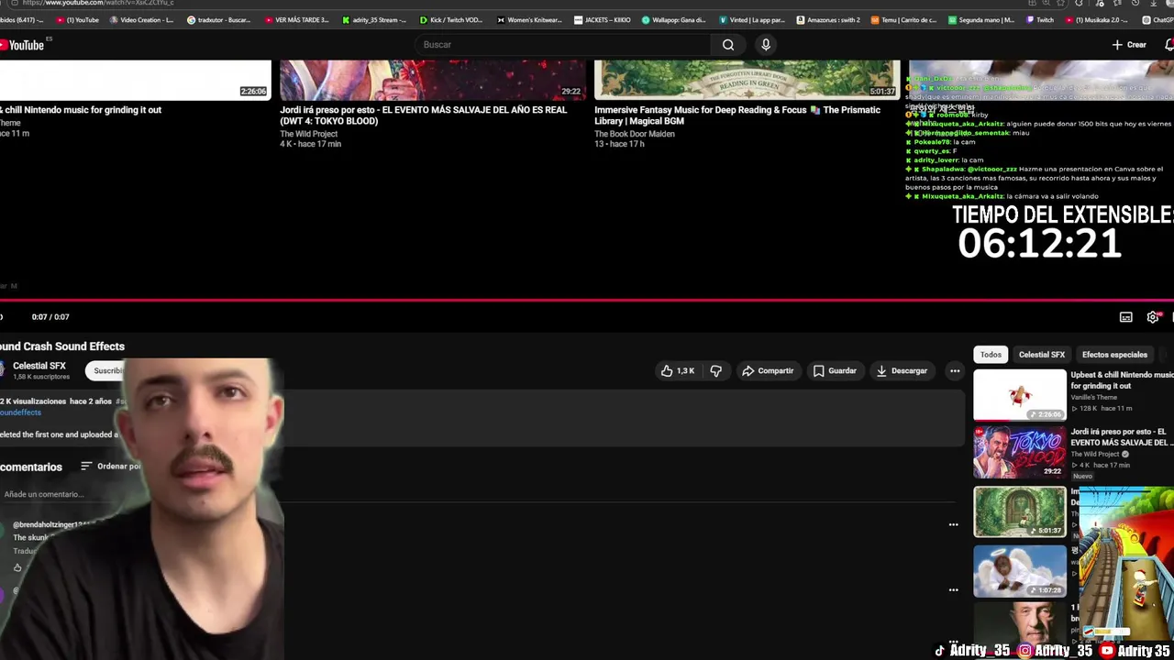Switch to VER MÁS TARDE browser tab
Image resolution: width=1174 pixels, height=660 pixels.
coord(296,20)
